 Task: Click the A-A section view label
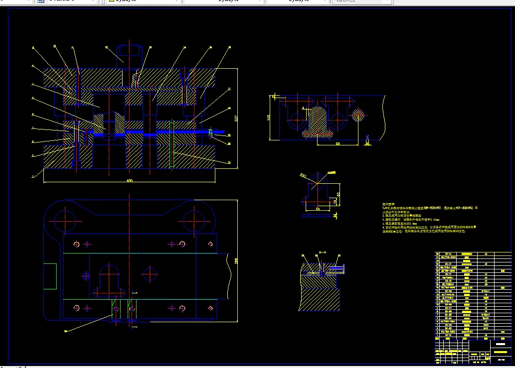click(x=323, y=252)
